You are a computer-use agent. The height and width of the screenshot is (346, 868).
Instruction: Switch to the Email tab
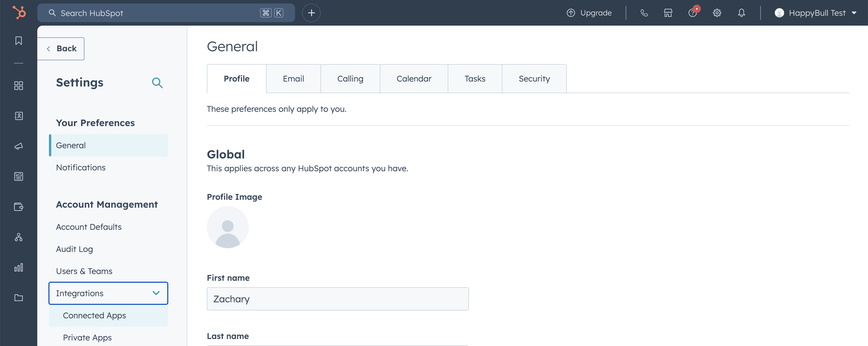[293, 79]
